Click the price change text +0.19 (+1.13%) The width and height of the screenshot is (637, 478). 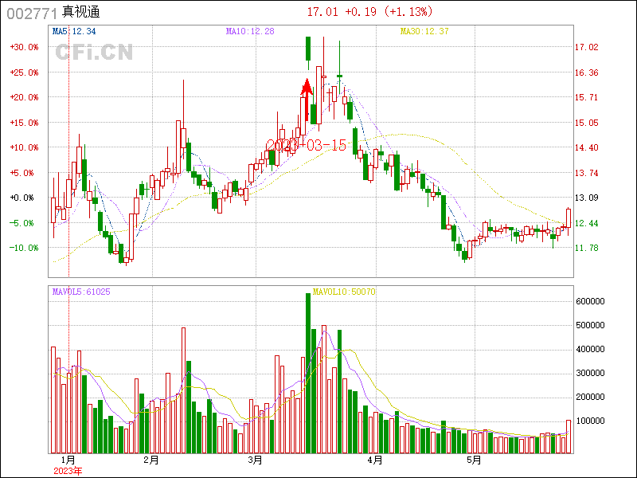[x=392, y=12]
